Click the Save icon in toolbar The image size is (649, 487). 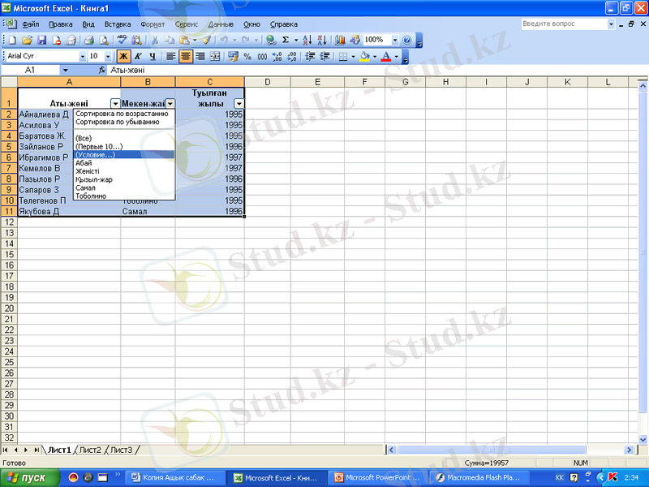point(41,40)
